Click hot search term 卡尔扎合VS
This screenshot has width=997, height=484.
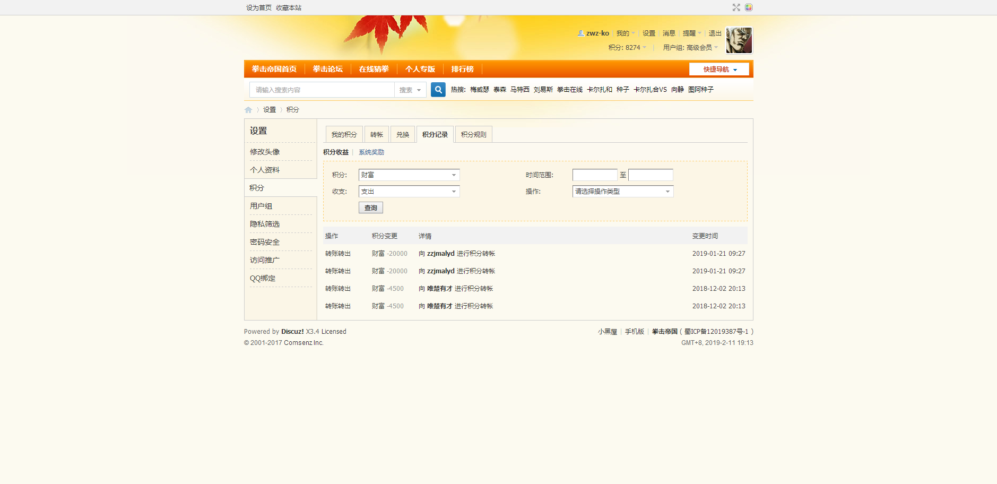pyautogui.click(x=650, y=90)
